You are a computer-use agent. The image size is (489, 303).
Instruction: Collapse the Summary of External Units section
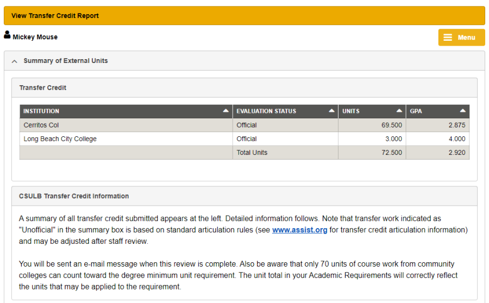click(x=14, y=61)
